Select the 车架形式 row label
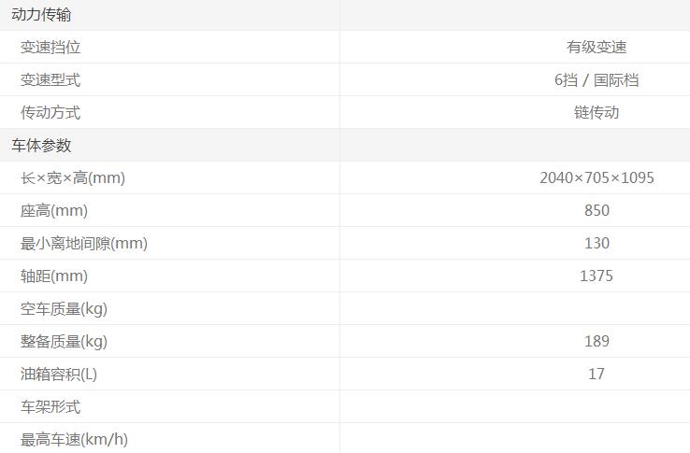This screenshot has width=690, height=453. (50, 407)
